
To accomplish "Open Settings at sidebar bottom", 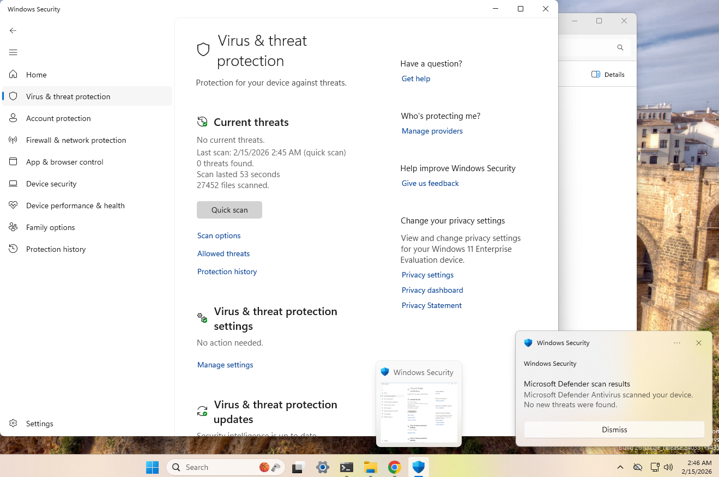I will pos(39,424).
